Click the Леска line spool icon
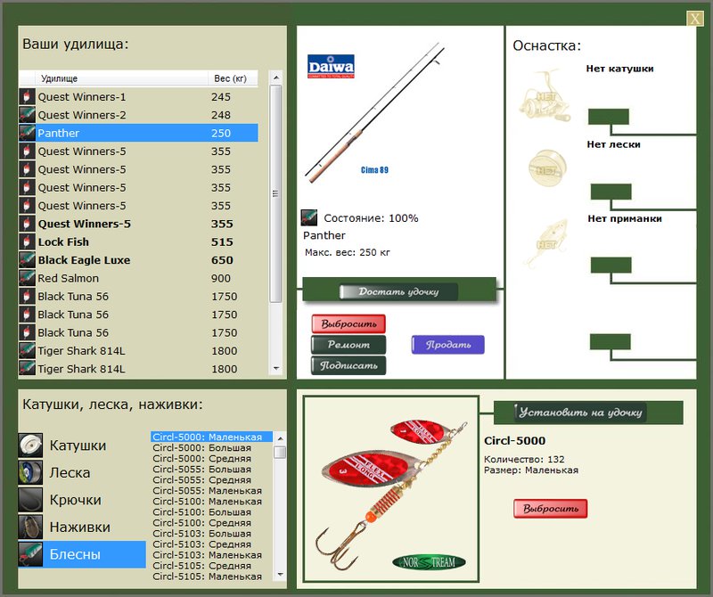The image size is (713, 597). coord(30,472)
